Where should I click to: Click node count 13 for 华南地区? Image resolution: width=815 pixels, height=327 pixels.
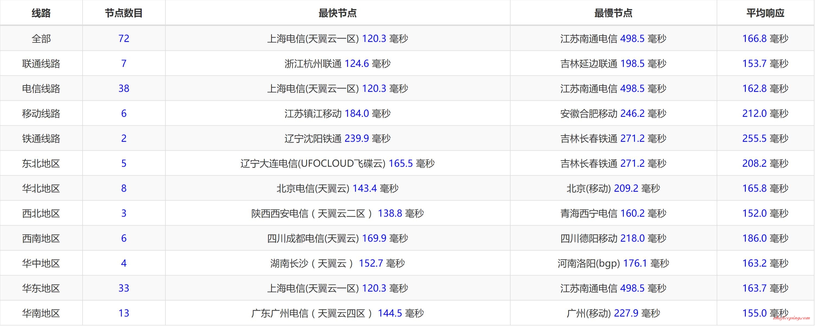124,313
